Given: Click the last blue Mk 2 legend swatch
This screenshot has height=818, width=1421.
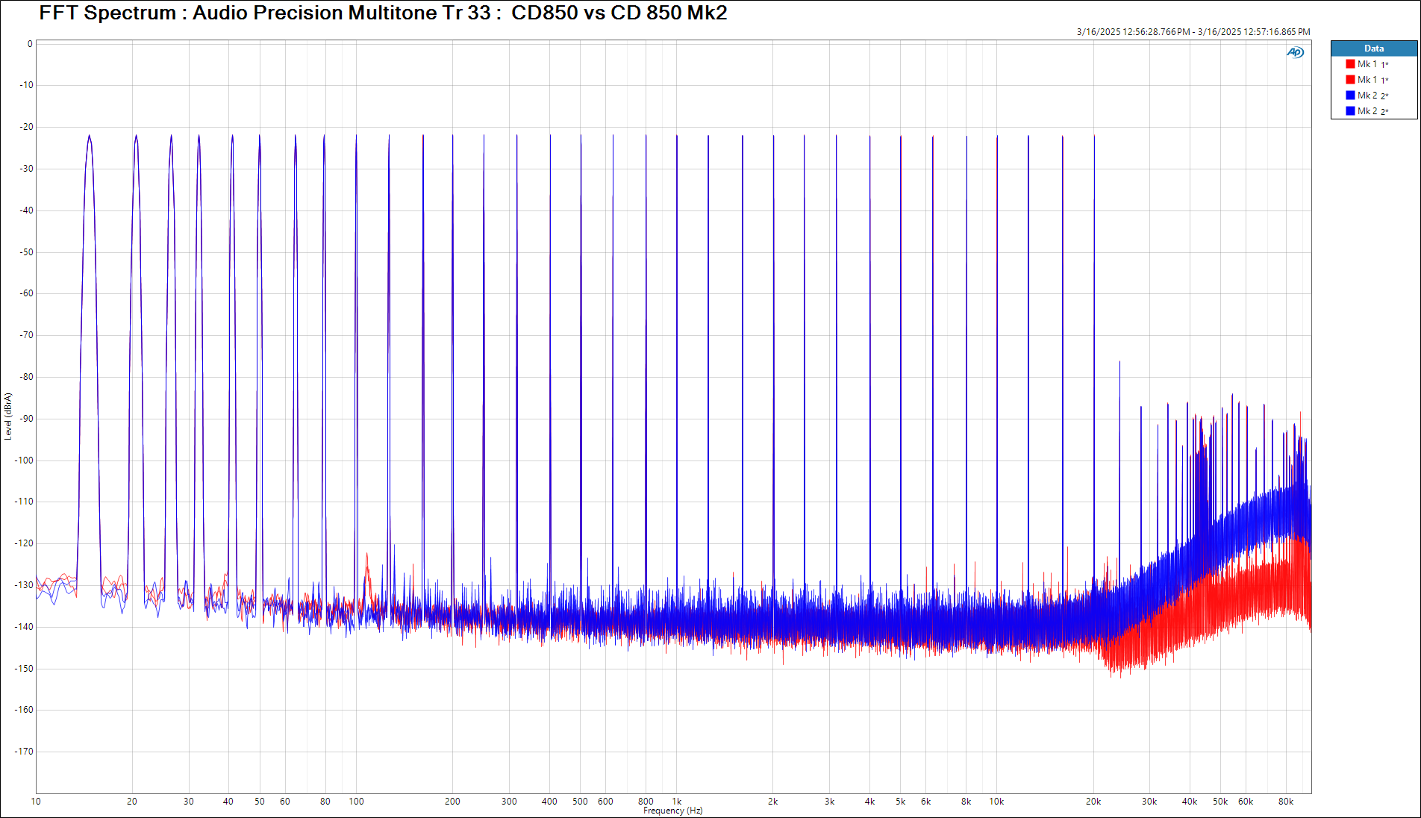Looking at the screenshot, I should [x=1350, y=111].
